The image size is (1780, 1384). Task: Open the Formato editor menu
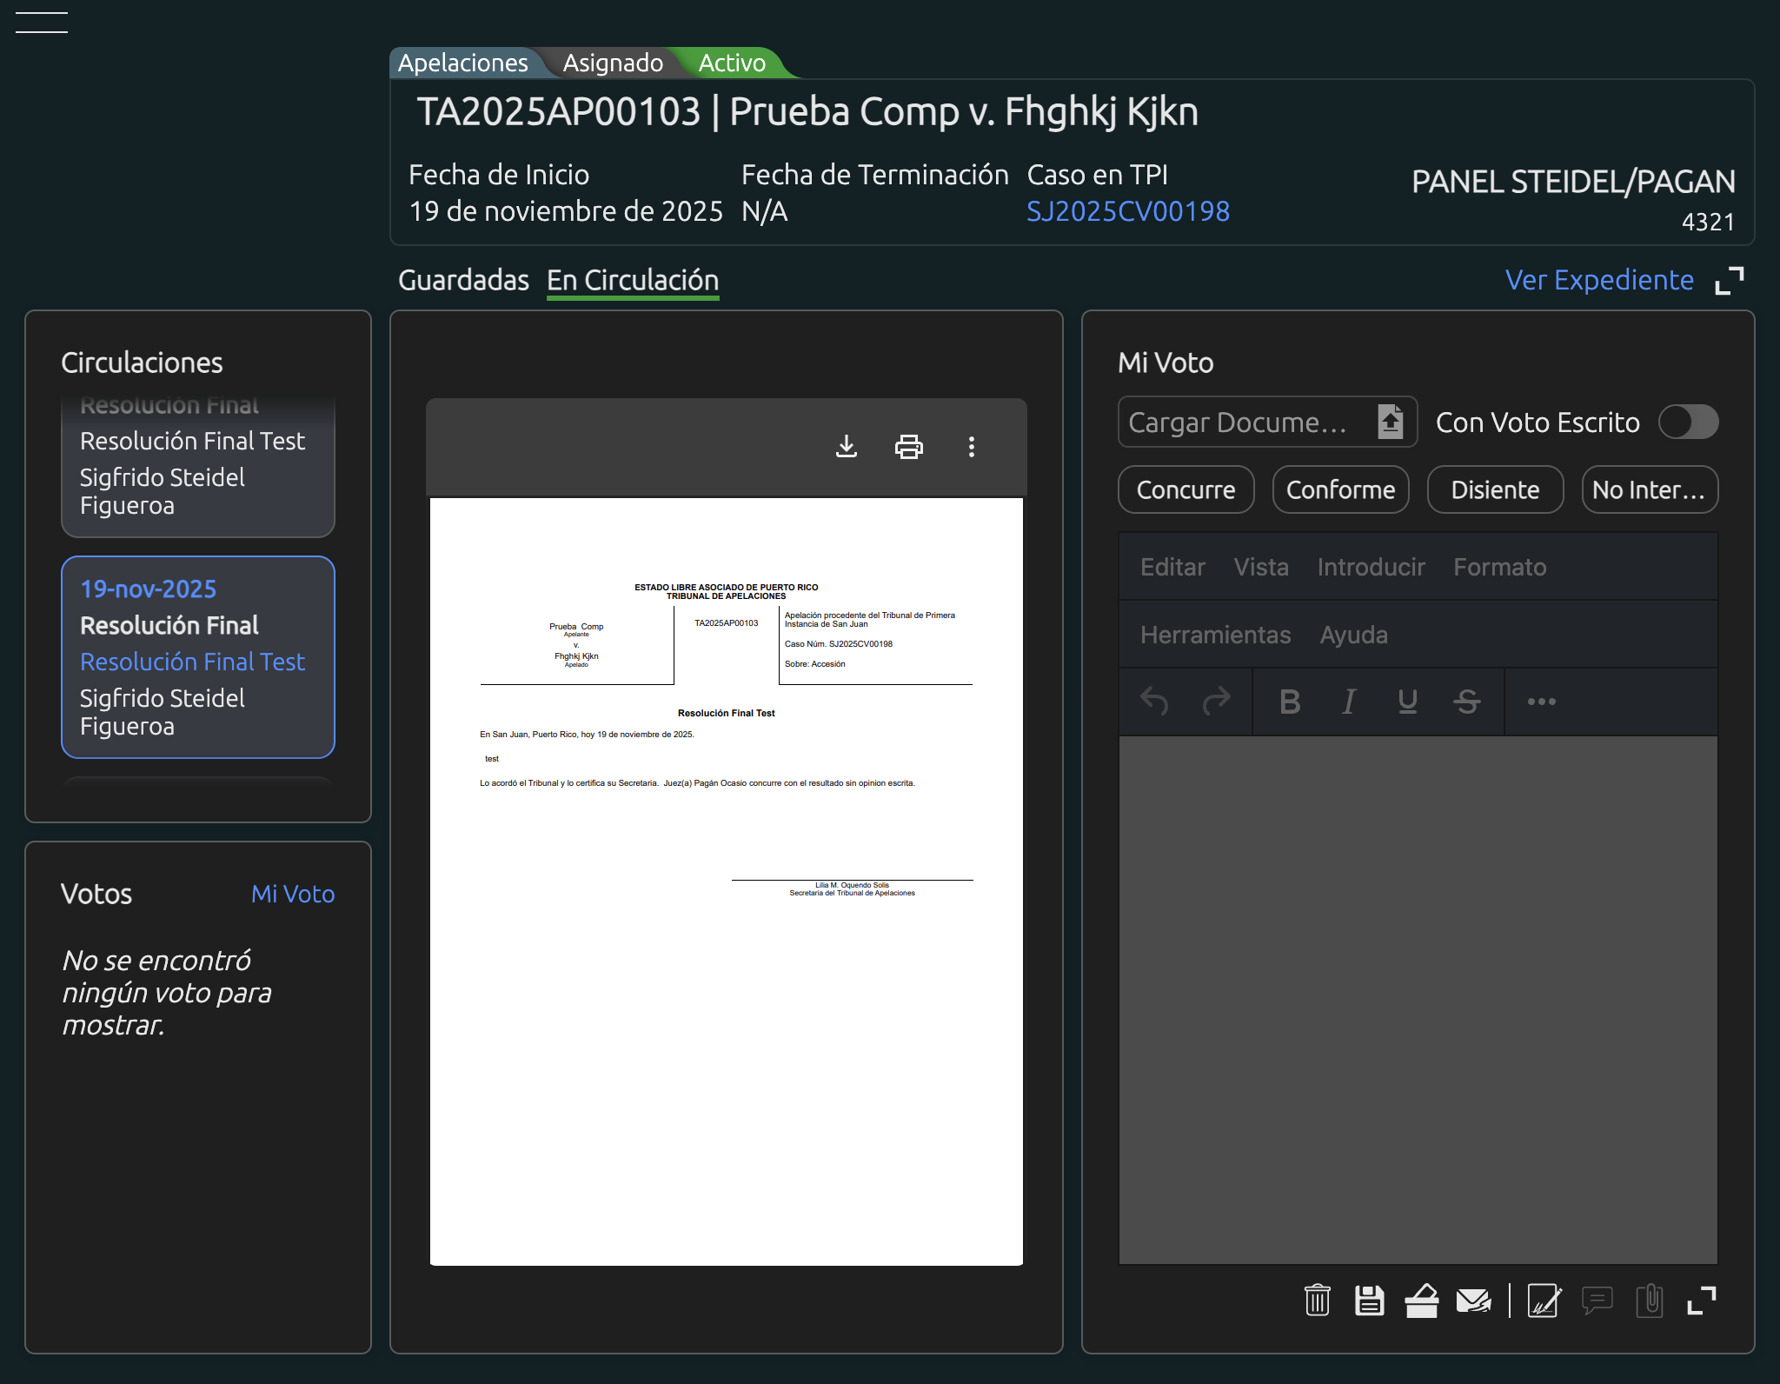(1499, 567)
